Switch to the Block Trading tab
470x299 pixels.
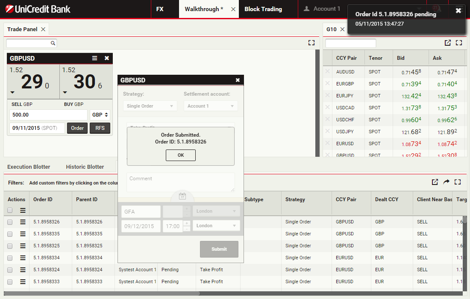point(263,9)
